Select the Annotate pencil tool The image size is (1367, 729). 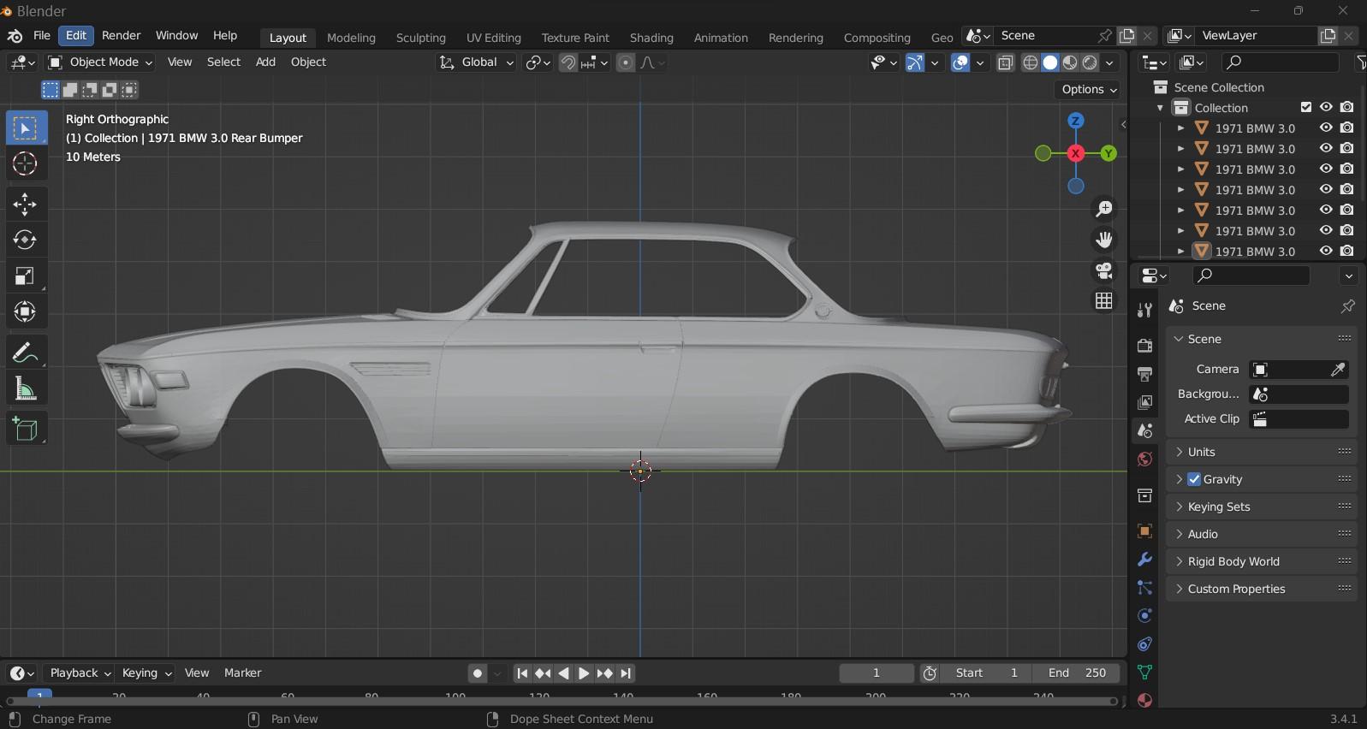[x=25, y=352]
